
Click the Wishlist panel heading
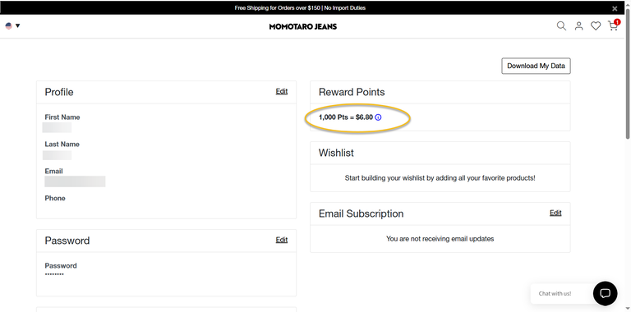click(336, 153)
